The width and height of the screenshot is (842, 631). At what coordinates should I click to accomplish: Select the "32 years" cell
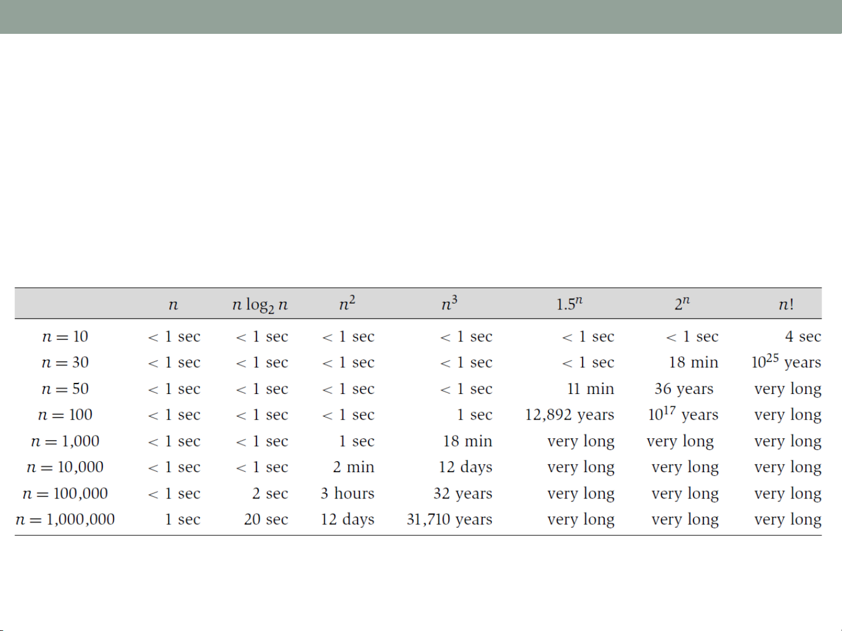463,494
